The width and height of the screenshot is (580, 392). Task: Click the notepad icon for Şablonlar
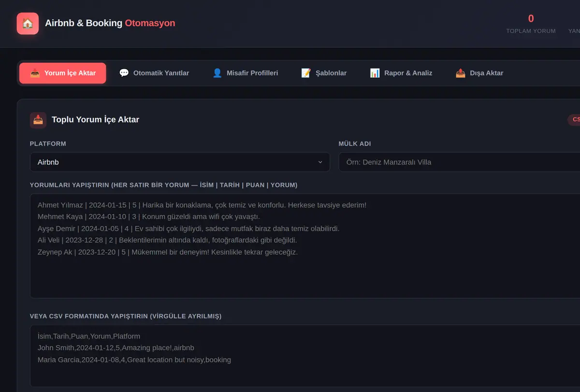point(306,73)
